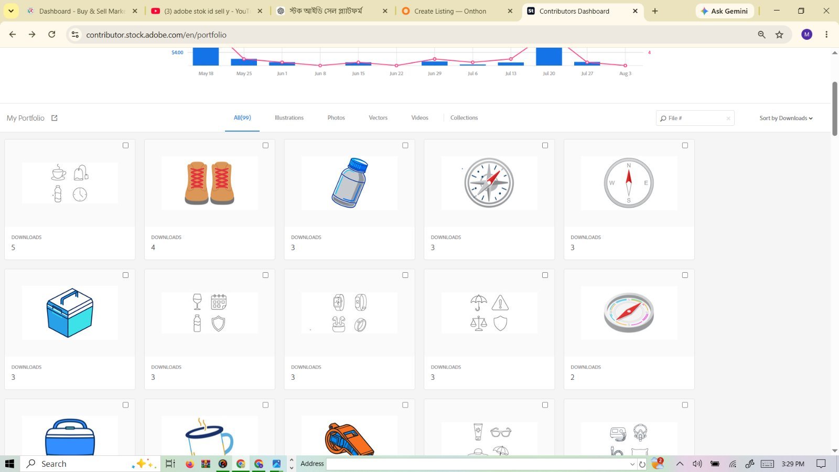Click the volume speaker tray icon
Screen dimensions: 839x472
coord(697,464)
